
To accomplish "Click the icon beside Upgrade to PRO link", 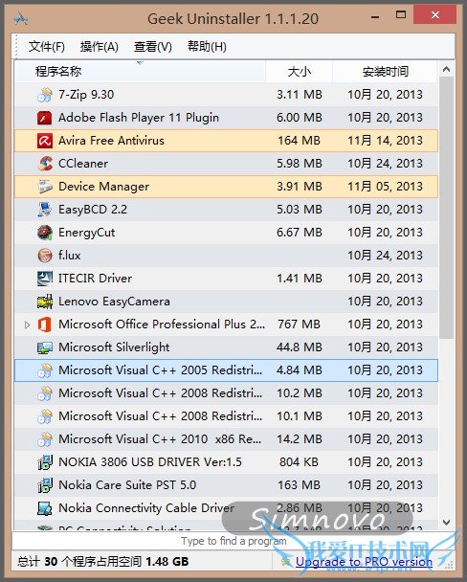I will pyautogui.click(x=286, y=561).
